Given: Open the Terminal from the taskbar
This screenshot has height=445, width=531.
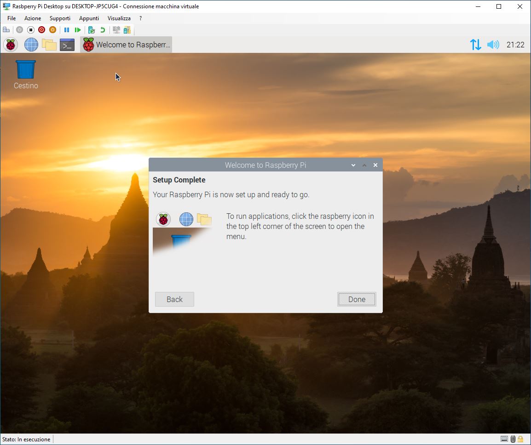Looking at the screenshot, I should click(x=67, y=45).
